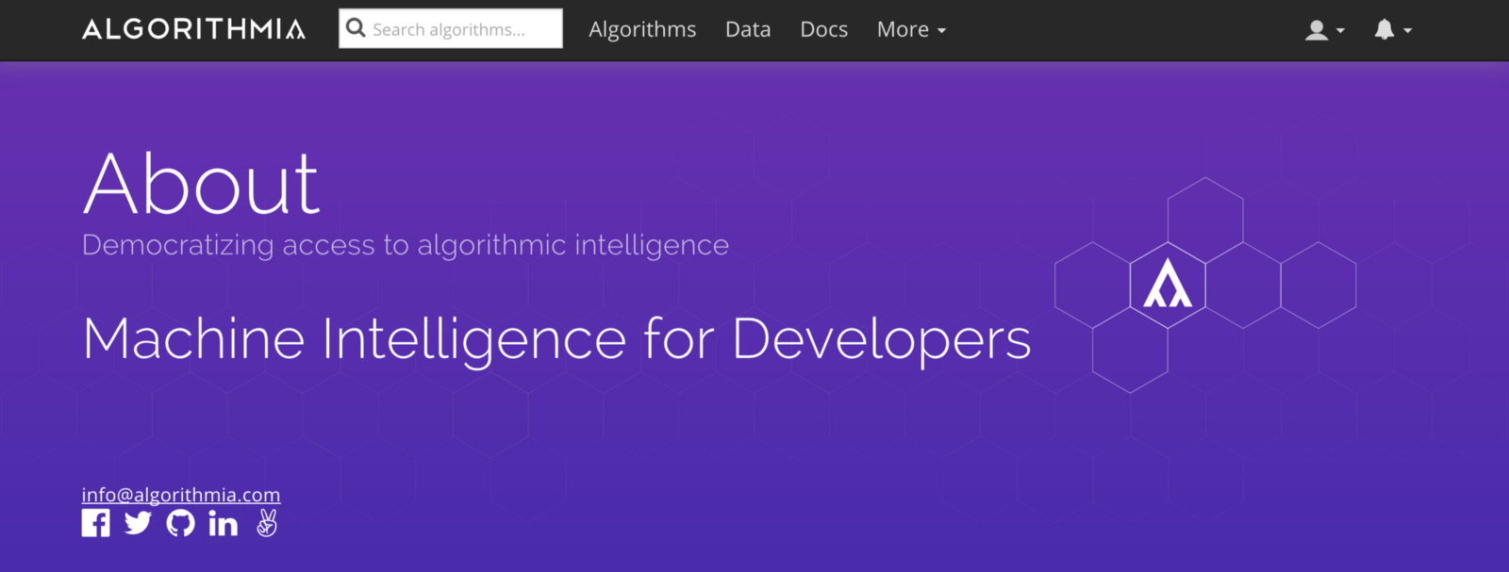Open the GitHub octocat icon

coord(180,523)
